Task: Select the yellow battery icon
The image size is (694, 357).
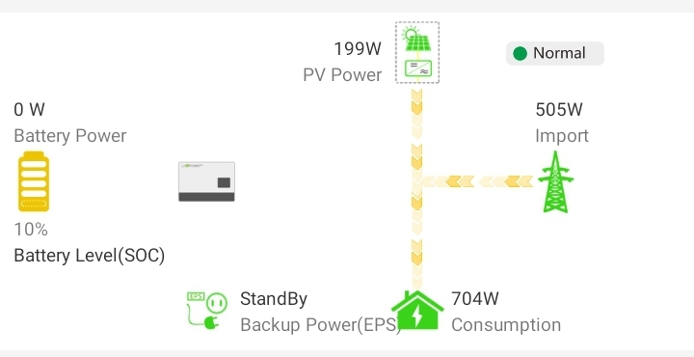Action: (x=34, y=182)
